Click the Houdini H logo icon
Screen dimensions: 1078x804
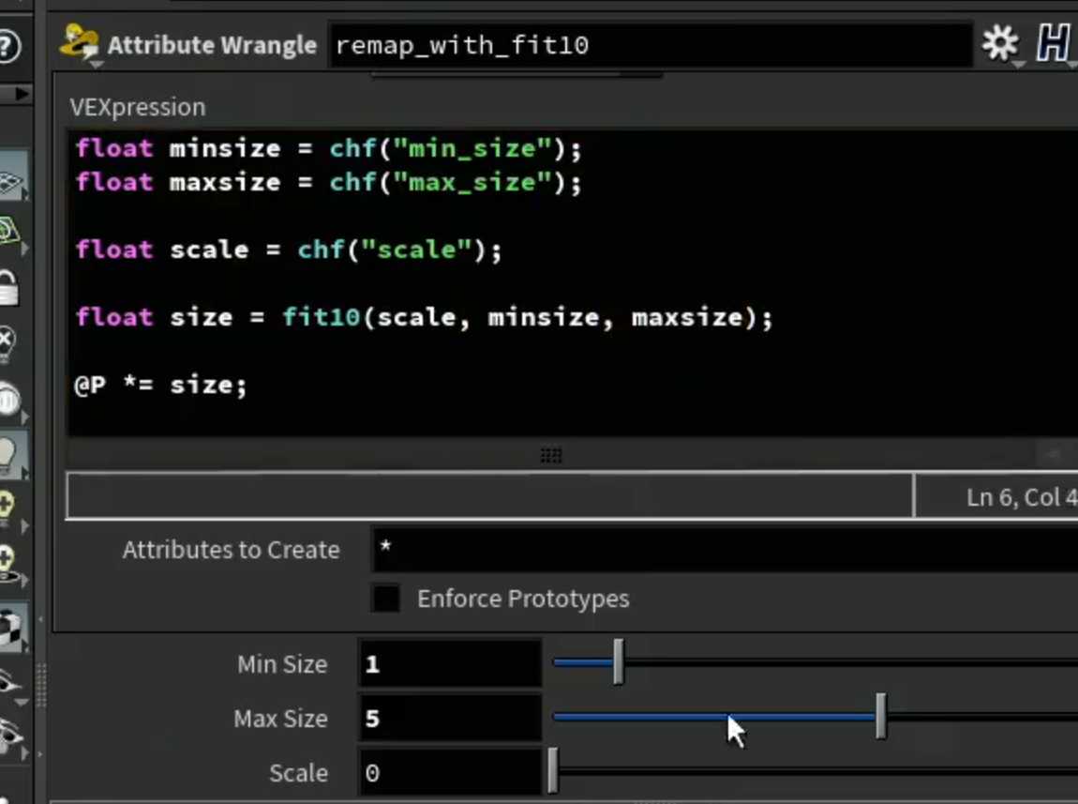(x=1054, y=43)
